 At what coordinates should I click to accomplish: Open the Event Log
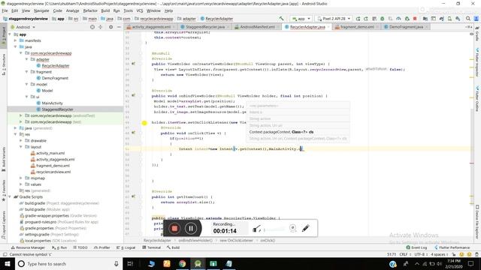click(x=416, y=247)
